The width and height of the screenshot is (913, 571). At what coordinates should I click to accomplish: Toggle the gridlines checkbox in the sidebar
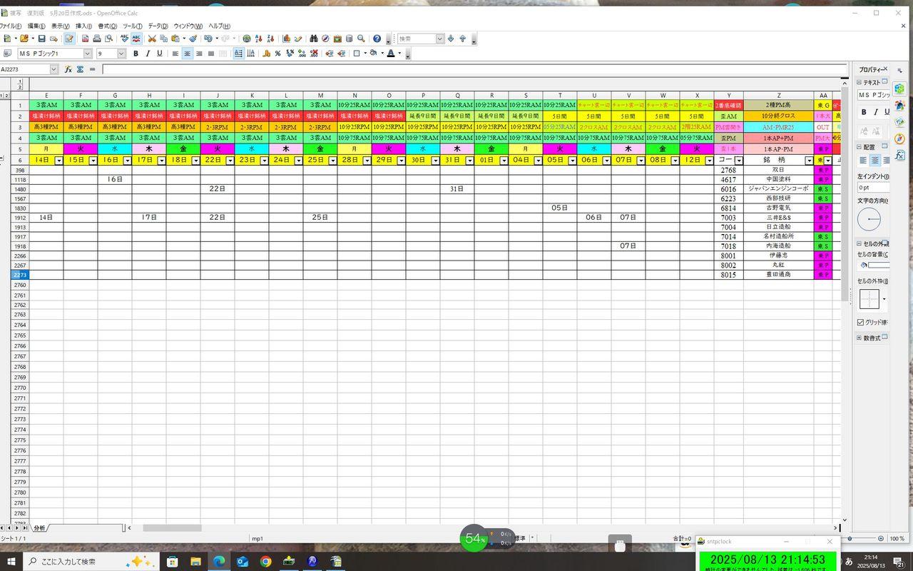861,323
